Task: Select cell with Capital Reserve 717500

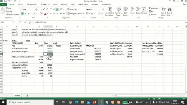Action: pyautogui.click(x=93, y=60)
